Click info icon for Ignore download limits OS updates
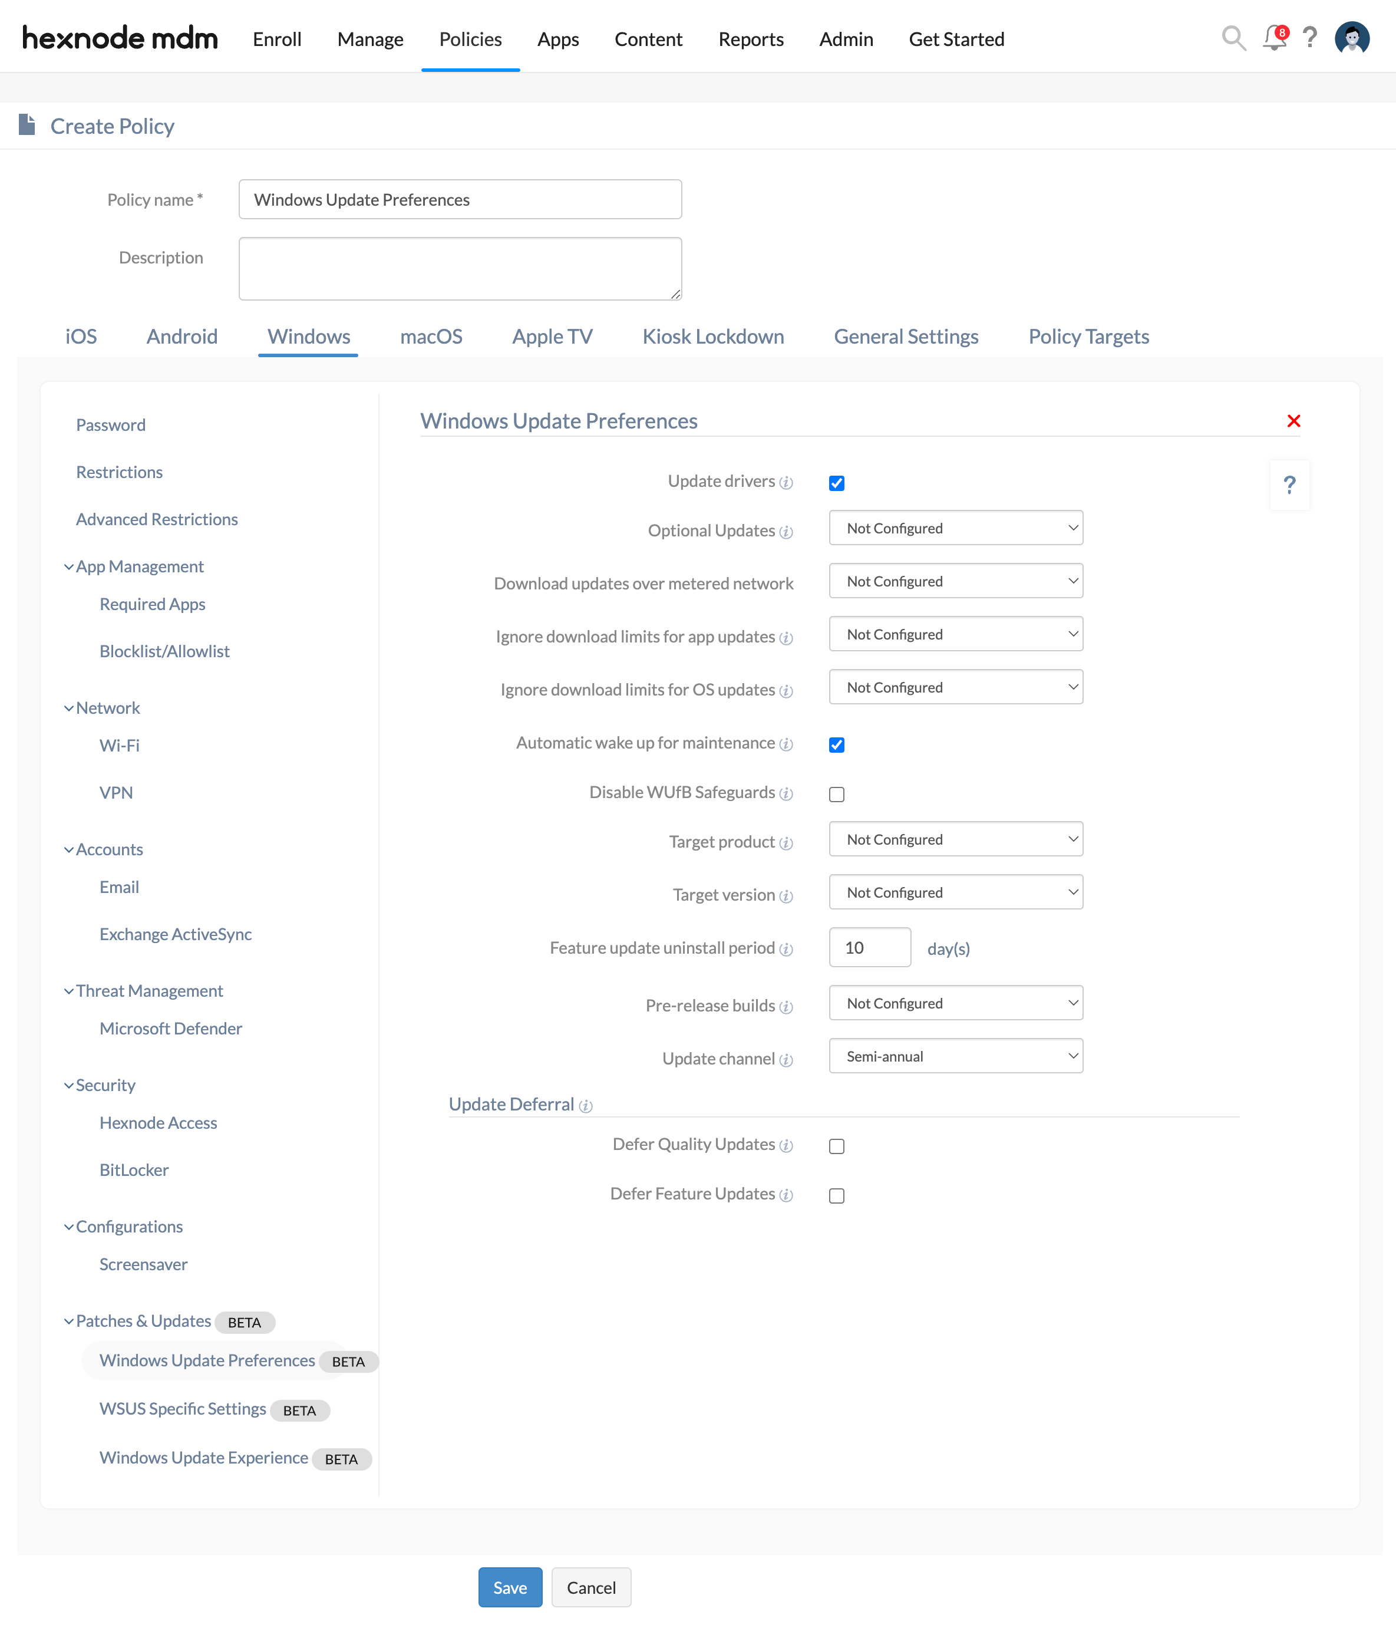Image resolution: width=1396 pixels, height=1628 pixels. [x=786, y=691]
